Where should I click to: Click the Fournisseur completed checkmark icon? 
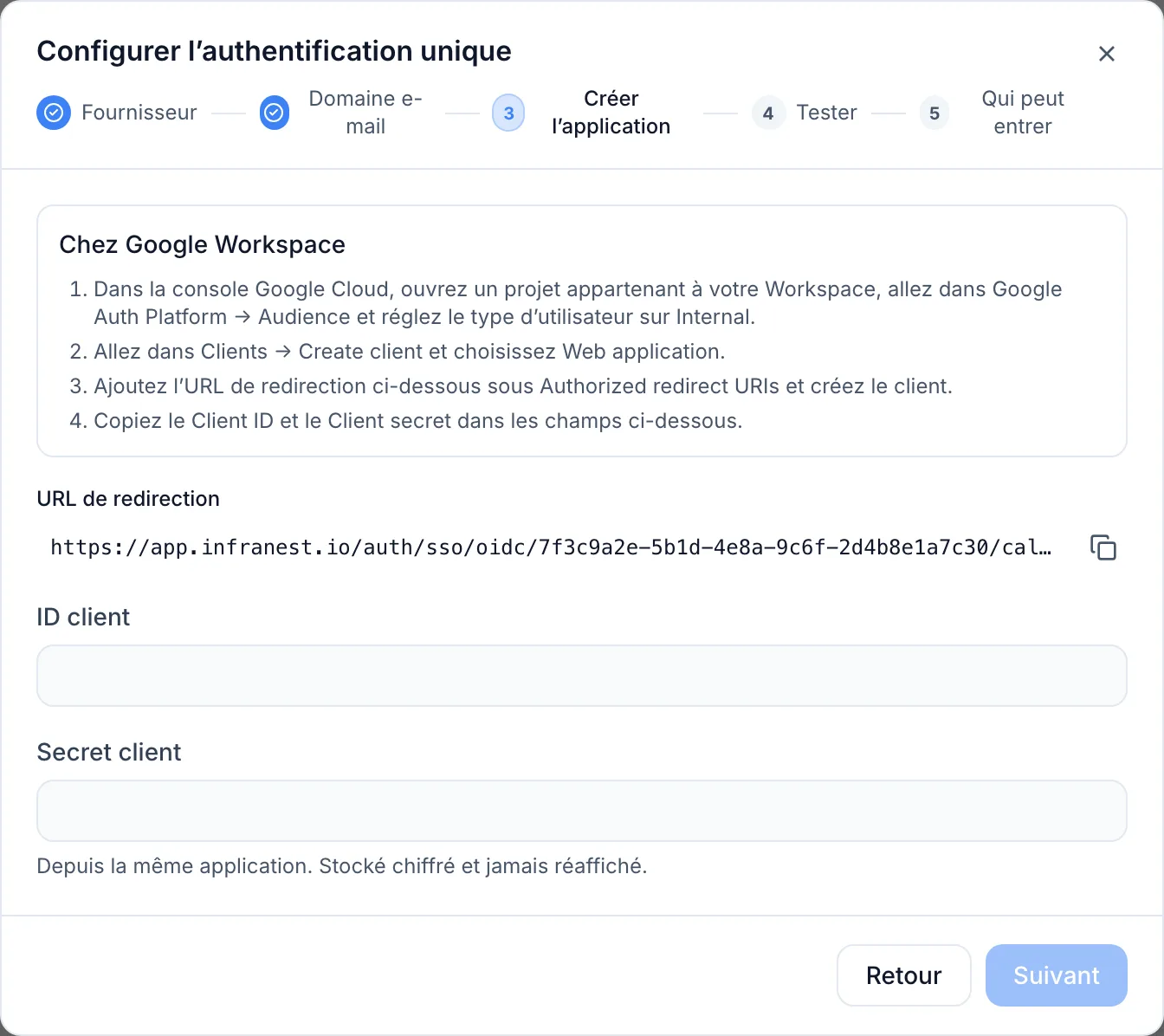tap(54, 113)
